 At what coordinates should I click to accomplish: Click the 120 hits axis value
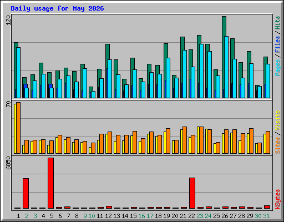click(8, 20)
